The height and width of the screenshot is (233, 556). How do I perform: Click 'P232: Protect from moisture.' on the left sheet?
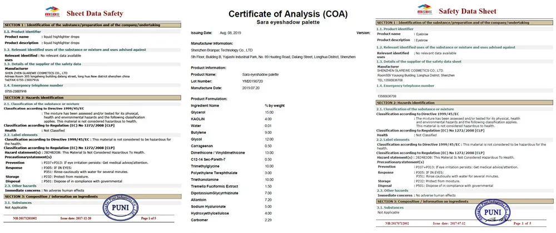[62, 176]
